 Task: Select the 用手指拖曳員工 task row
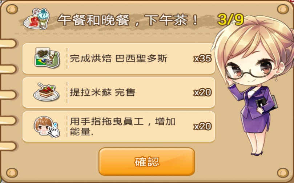[119, 127]
